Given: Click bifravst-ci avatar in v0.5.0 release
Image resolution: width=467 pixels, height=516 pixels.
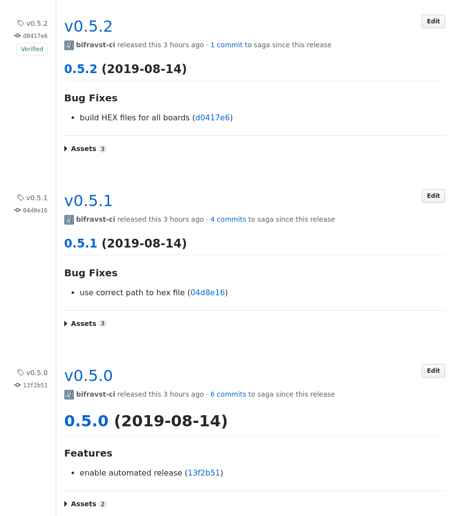Looking at the screenshot, I should (x=69, y=395).
